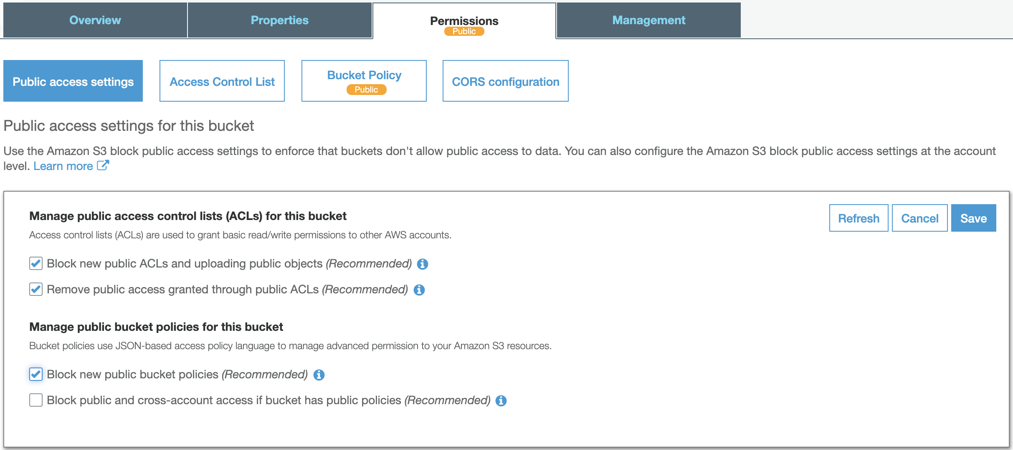Cancel the settings changes
This screenshot has height=450, width=1013.
tap(920, 218)
